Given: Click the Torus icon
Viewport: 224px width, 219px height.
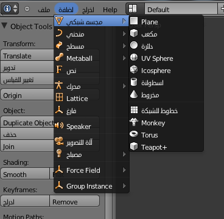Looking at the screenshot, I should [x=134, y=134].
